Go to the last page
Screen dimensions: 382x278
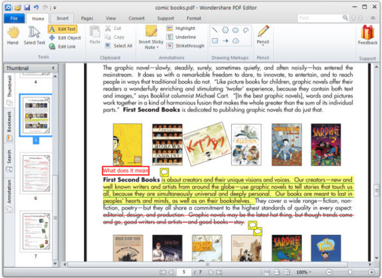point(220,272)
